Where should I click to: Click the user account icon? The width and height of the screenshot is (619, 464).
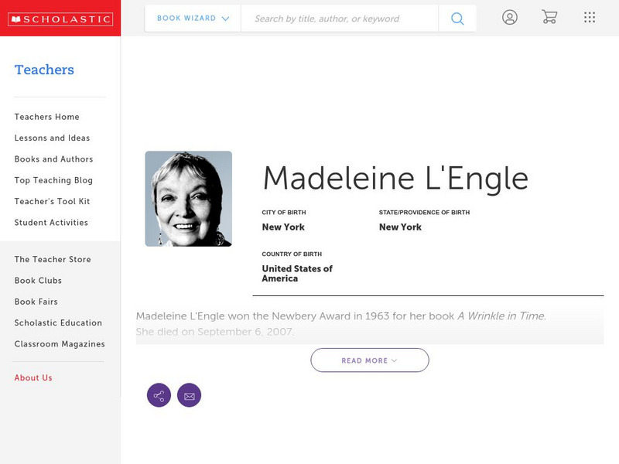510,17
